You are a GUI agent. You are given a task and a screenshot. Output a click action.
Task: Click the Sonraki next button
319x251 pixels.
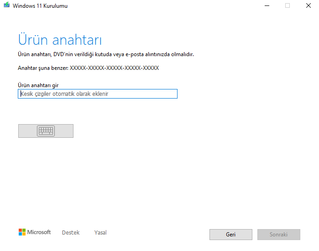coord(279,235)
